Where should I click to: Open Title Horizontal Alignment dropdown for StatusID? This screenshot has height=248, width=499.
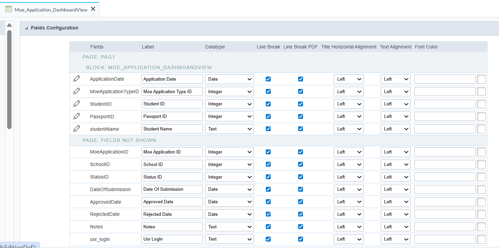tap(348, 177)
